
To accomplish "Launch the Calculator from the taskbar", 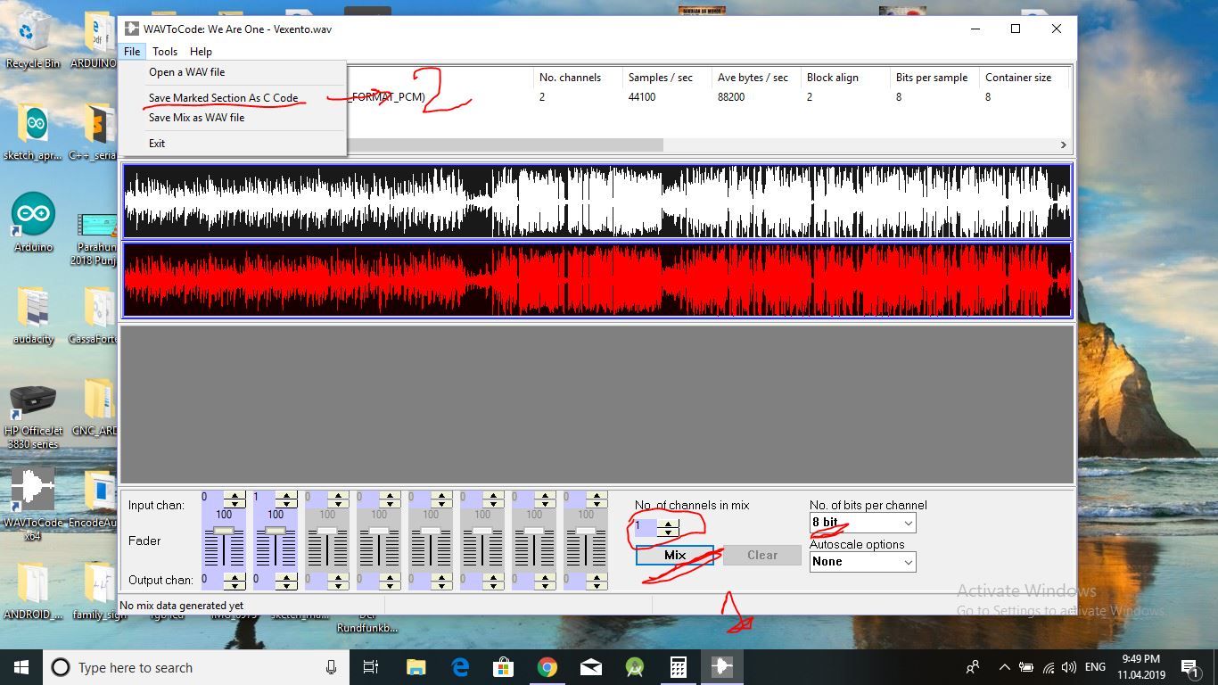I will (x=678, y=666).
